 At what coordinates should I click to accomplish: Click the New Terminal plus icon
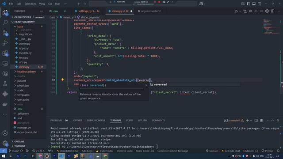(248, 120)
